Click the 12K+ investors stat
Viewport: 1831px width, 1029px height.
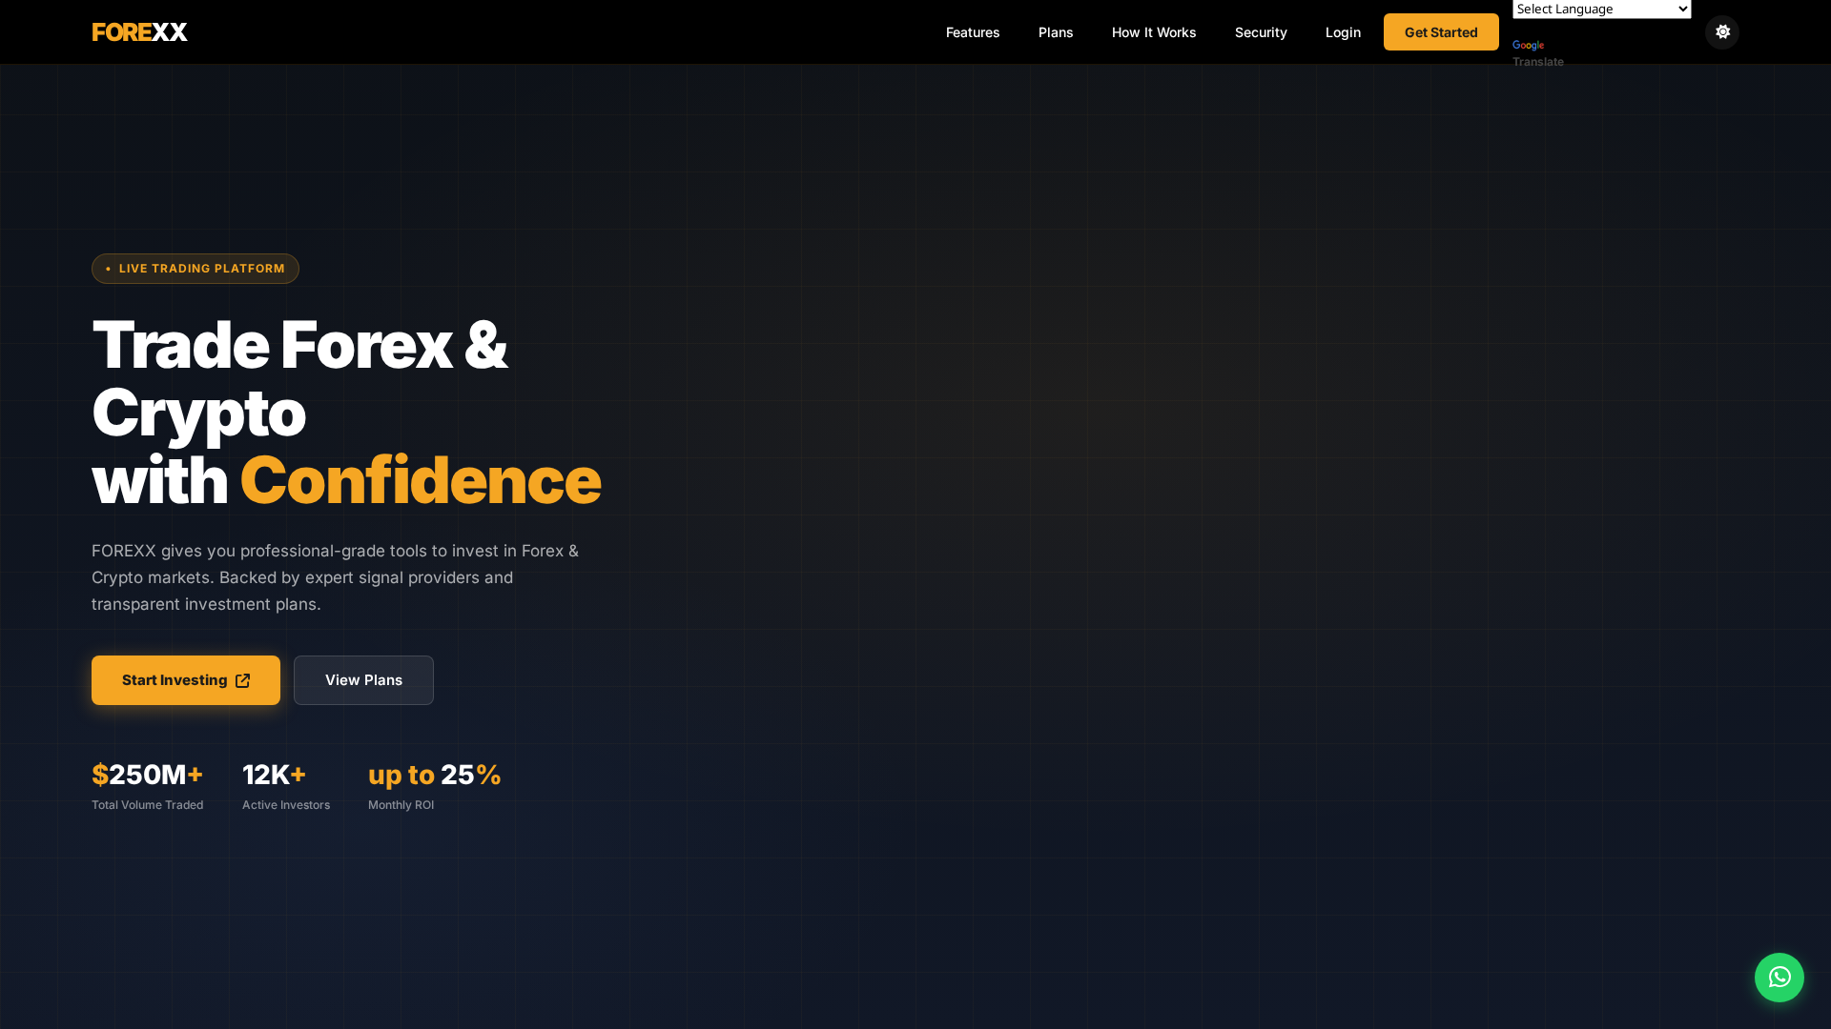[274, 775]
